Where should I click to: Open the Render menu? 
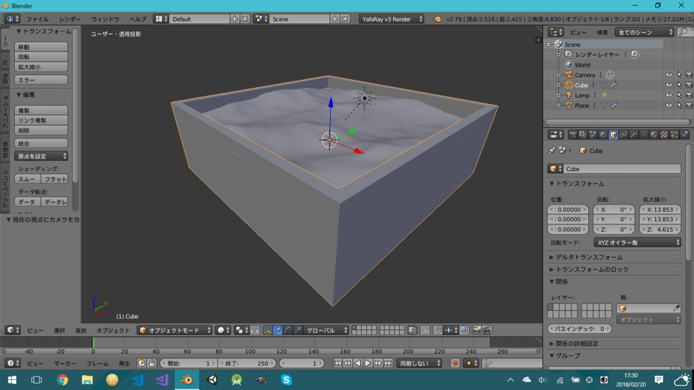(x=70, y=19)
